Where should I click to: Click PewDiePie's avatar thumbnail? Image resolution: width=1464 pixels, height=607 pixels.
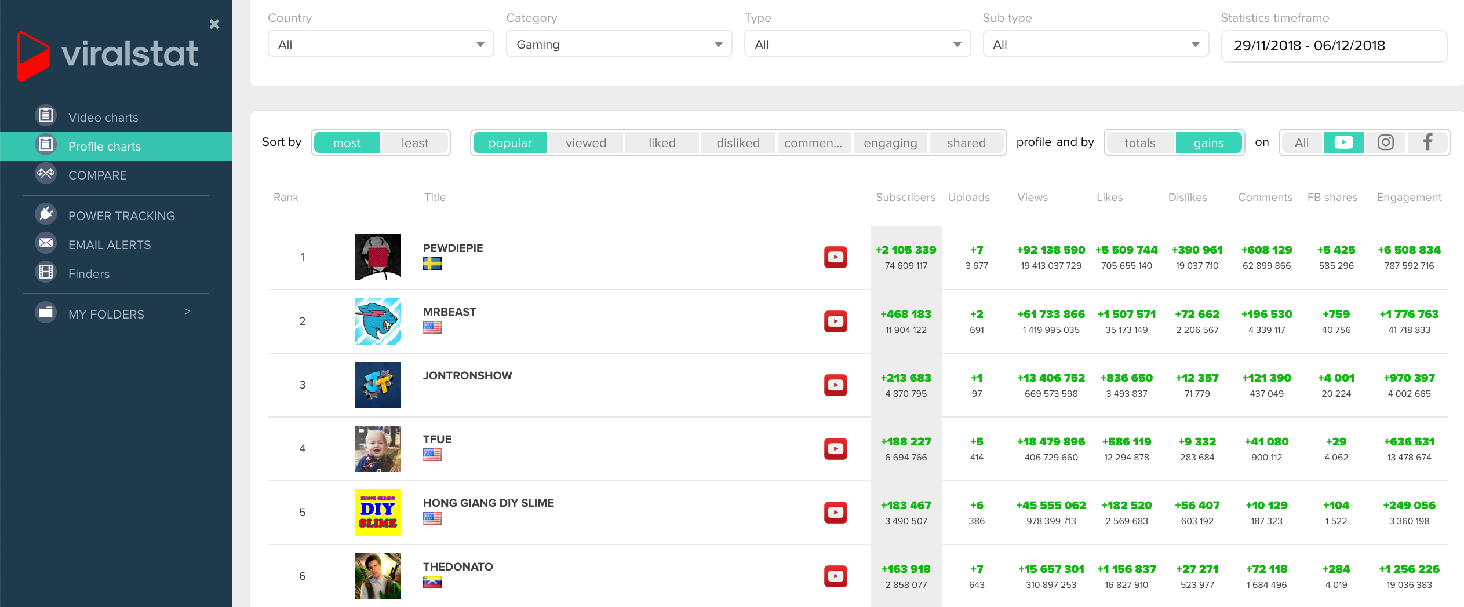(x=378, y=257)
